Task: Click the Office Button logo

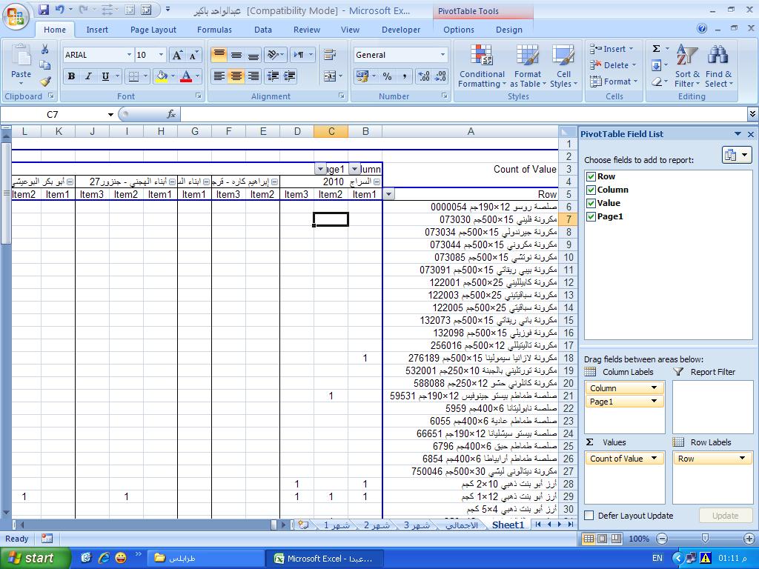Action: (x=16, y=16)
